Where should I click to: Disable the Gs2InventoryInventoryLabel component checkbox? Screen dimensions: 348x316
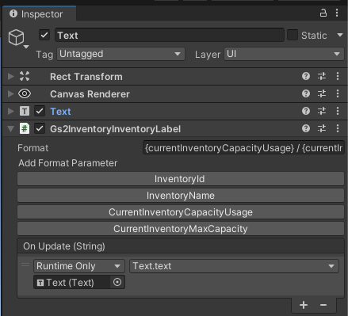40,128
